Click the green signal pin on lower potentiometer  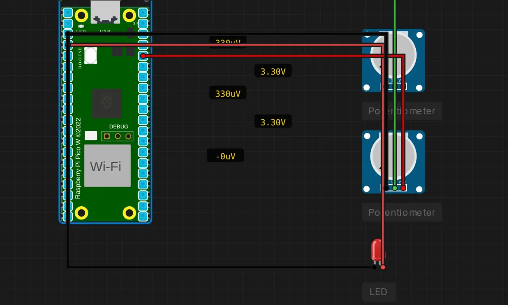click(395, 188)
